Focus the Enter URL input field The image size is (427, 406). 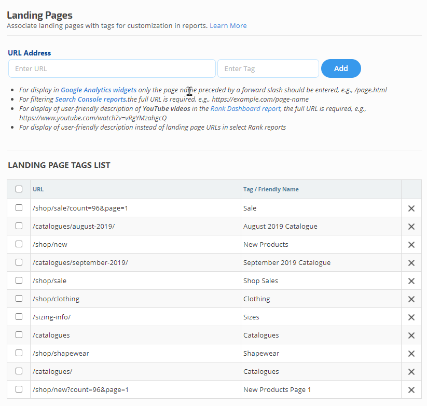112,68
